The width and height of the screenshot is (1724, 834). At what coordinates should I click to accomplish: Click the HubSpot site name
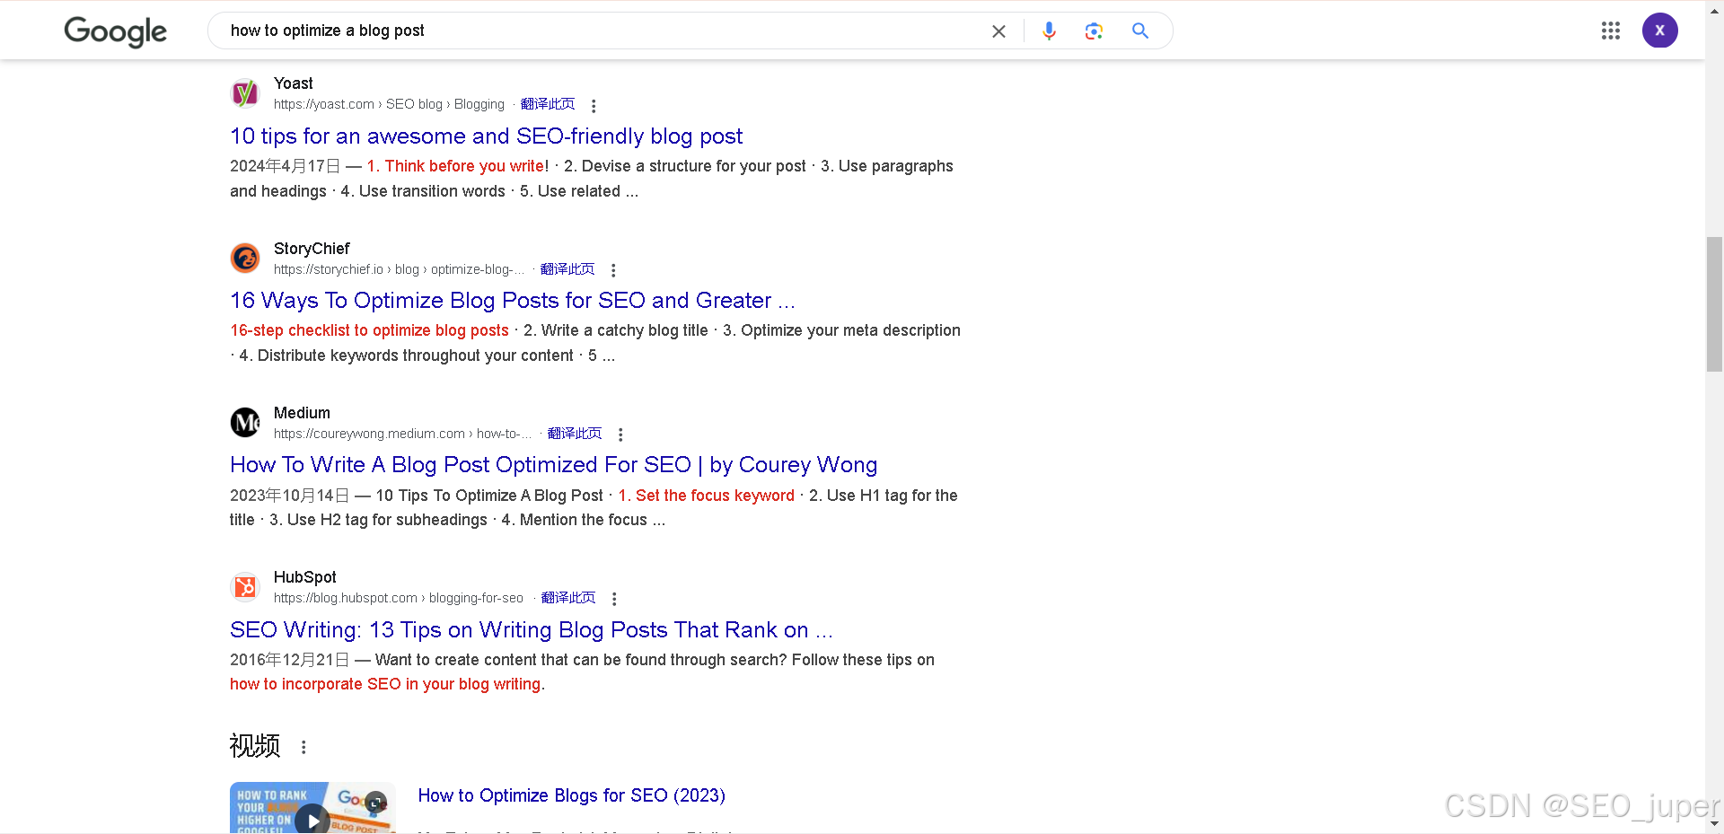304,577
